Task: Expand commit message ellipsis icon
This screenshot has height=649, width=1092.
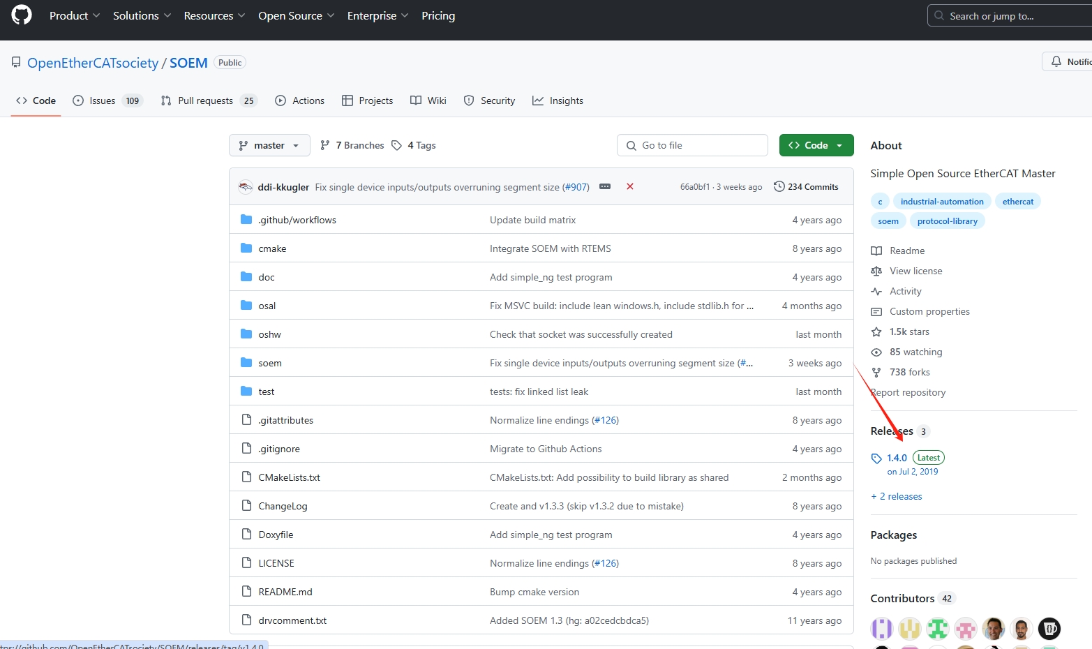Action: click(x=605, y=186)
